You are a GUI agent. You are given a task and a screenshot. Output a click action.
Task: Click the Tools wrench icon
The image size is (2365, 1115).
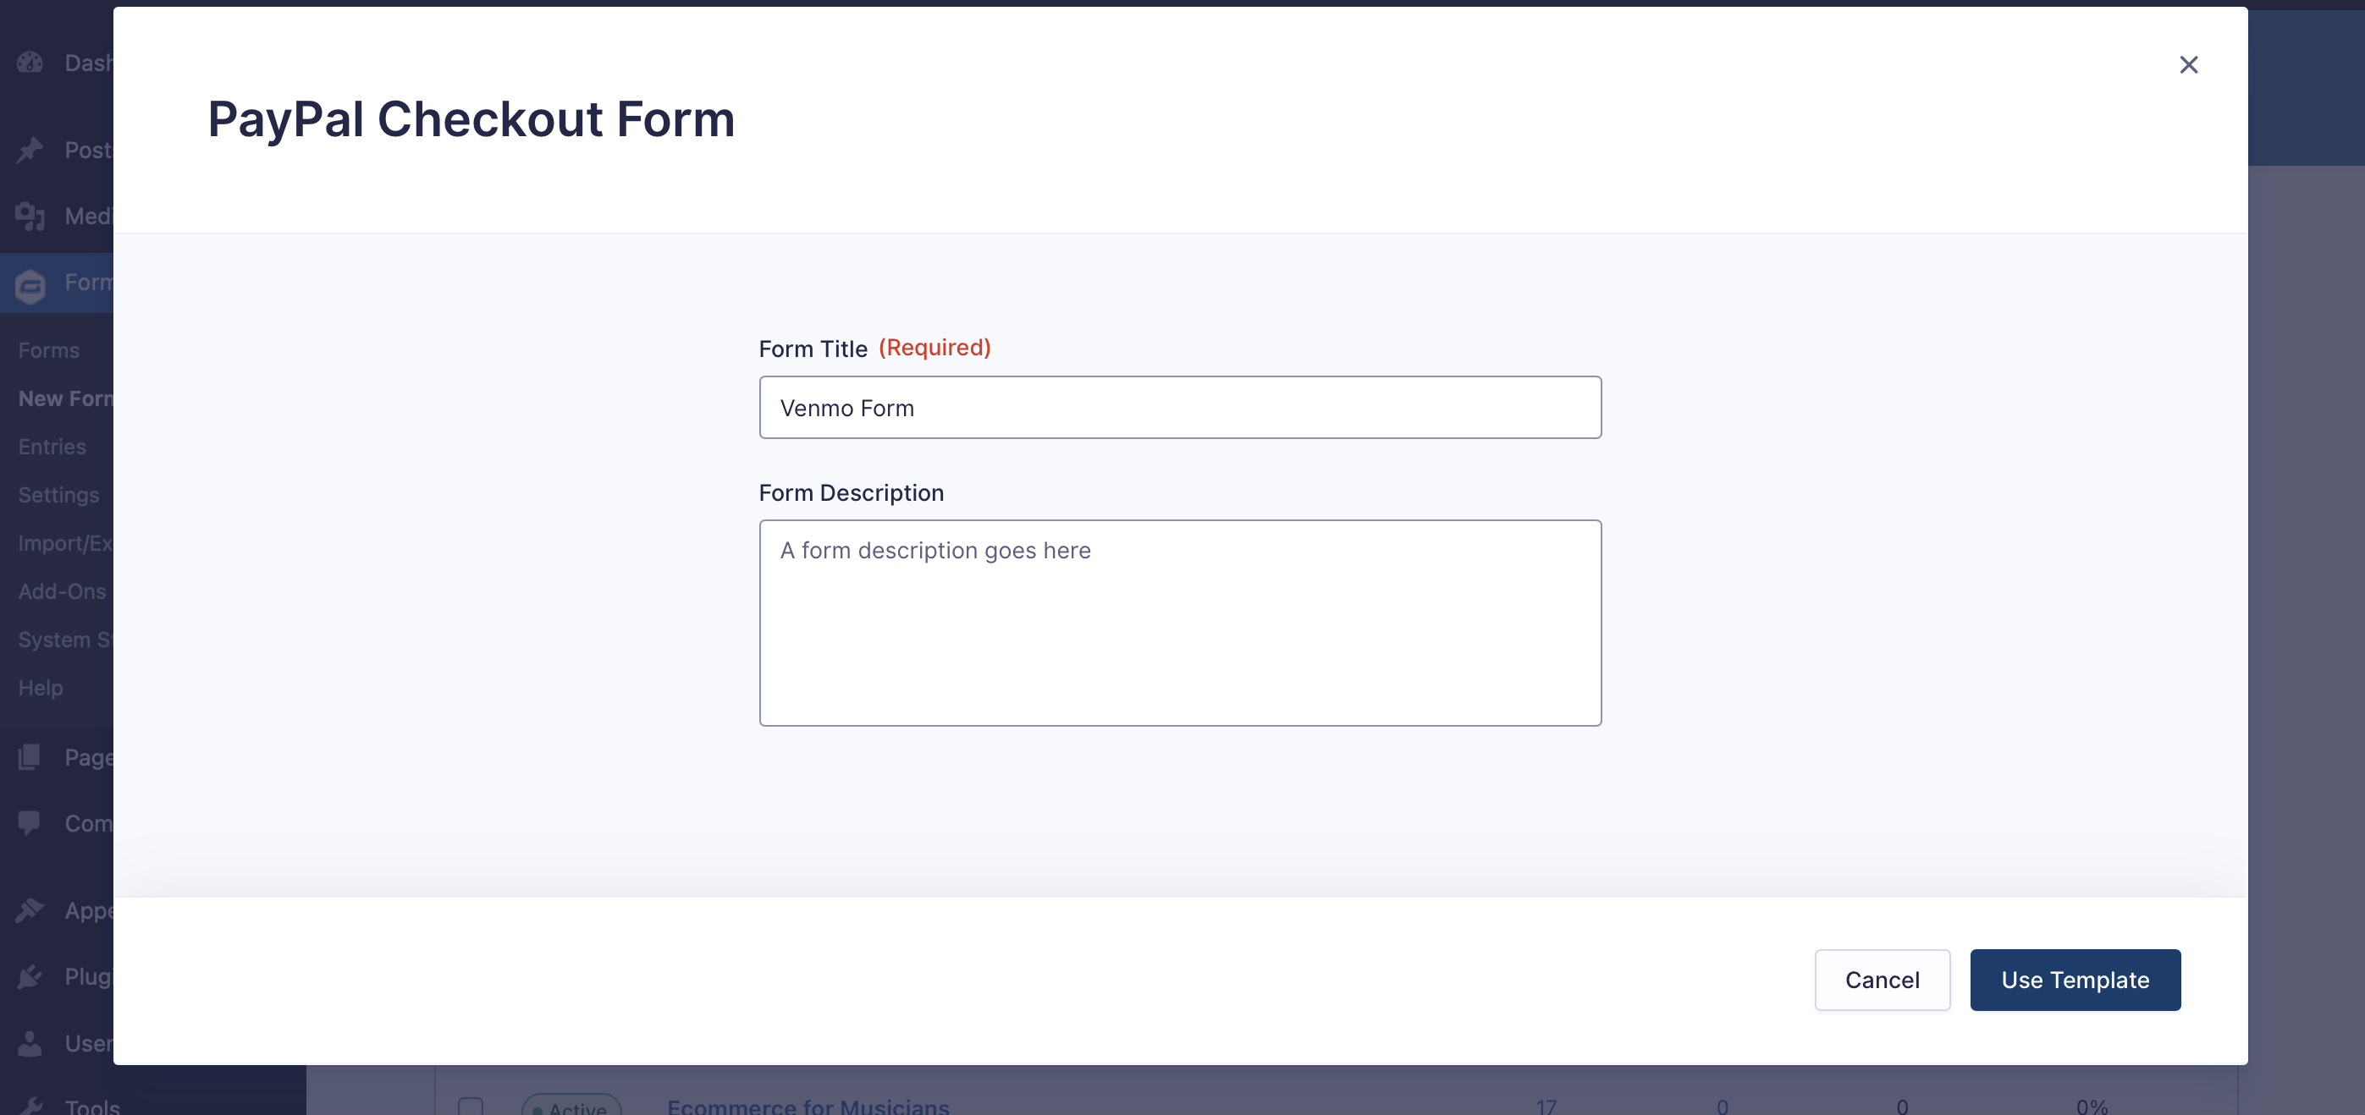[x=30, y=1105]
